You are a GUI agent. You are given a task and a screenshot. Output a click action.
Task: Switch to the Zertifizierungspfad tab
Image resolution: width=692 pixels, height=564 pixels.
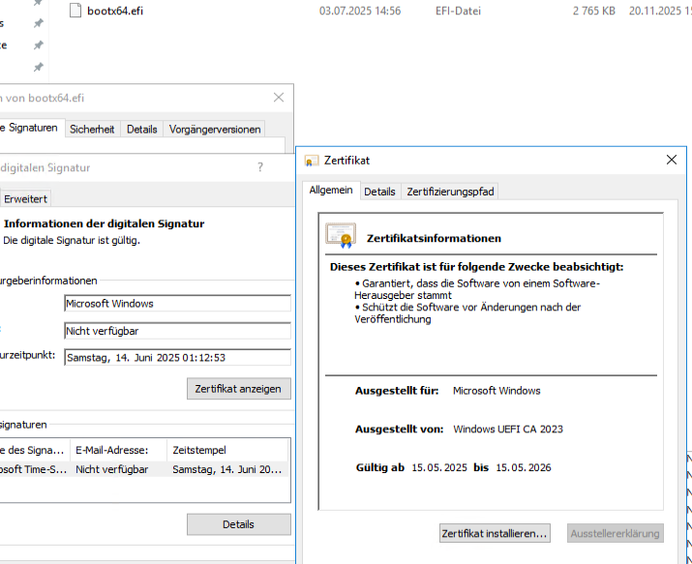(450, 192)
